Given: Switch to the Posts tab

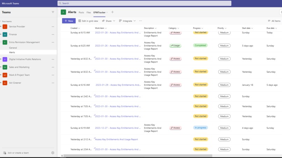Looking at the screenshot, I should pos(81,12).
